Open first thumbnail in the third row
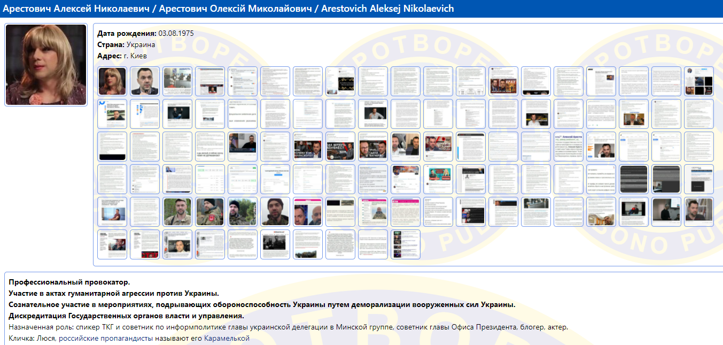The width and height of the screenshot is (723, 345). click(x=112, y=147)
